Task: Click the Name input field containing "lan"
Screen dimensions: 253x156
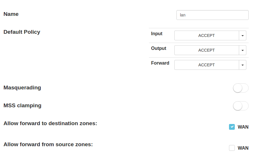Action: tap(212, 15)
